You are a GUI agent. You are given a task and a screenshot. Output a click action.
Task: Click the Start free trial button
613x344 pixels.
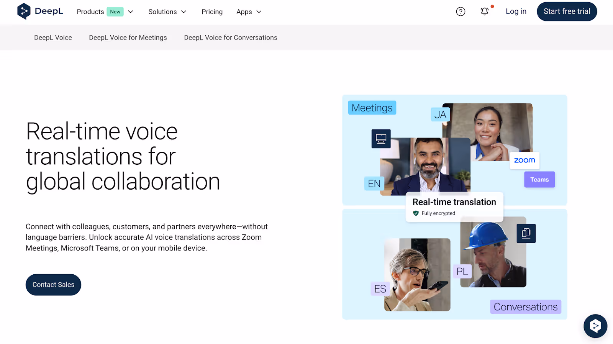click(x=567, y=11)
